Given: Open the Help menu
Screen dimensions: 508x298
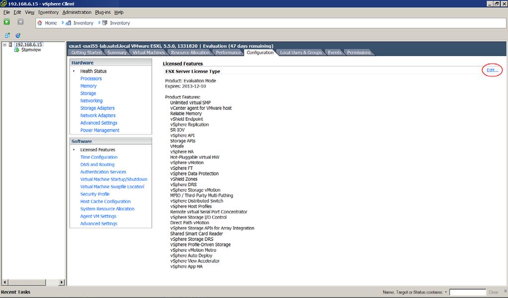Looking at the screenshot, I should [x=119, y=12].
